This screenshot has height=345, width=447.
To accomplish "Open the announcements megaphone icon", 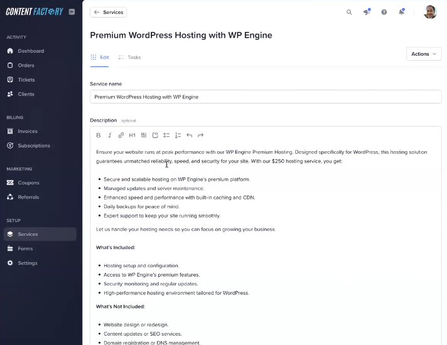I will coord(367,12).
